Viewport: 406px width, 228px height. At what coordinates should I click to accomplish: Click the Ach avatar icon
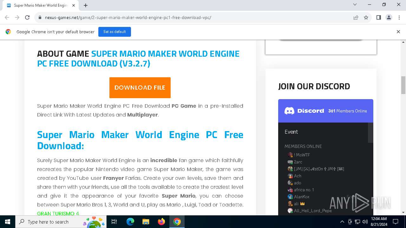(x=290, y=176)
